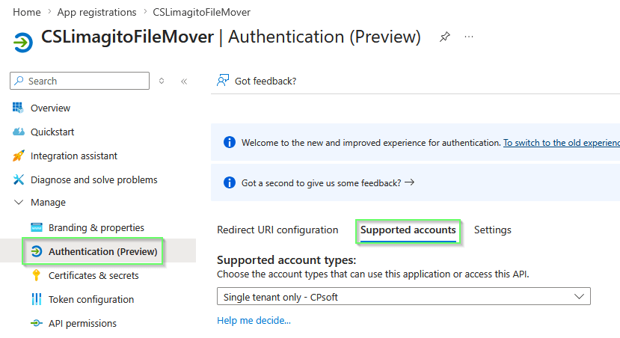The height and width of the screenshot is (338, 620).
Task: Open Branding & properties page
Action: (98, 228)
